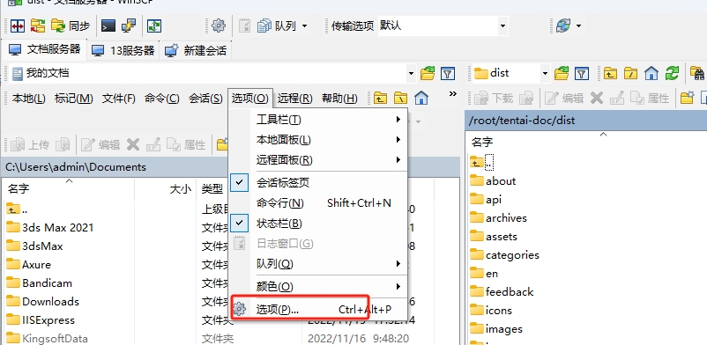
Task: Expand the 远程面板(R) submenu
Action: (x=318, y=160)
